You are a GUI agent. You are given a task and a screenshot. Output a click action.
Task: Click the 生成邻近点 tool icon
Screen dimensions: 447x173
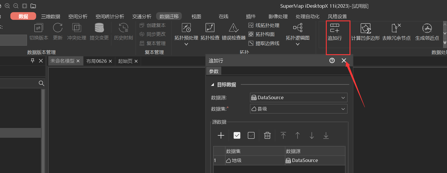[x=427, y=28]
